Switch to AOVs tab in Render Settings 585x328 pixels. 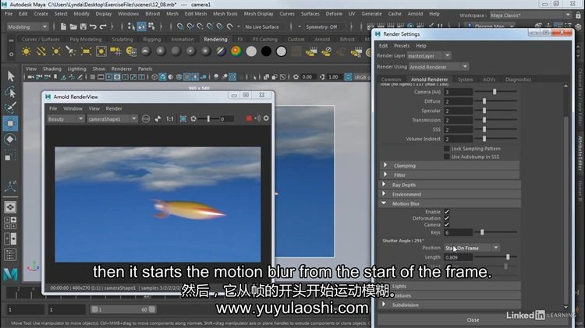pyautogui.click(x=489, y=79)
